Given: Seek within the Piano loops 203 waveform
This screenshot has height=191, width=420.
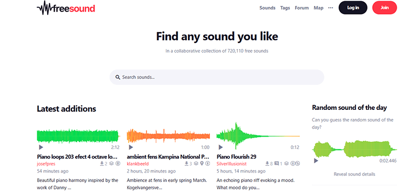Looking at the screenshot, I should [x=78, y=136].
